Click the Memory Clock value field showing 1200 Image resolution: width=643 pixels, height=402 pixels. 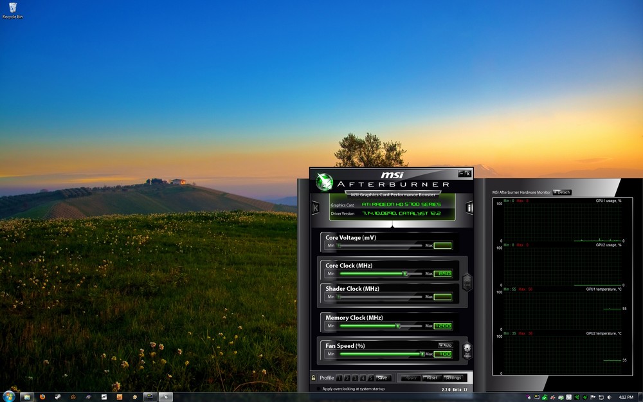(443, 325)
